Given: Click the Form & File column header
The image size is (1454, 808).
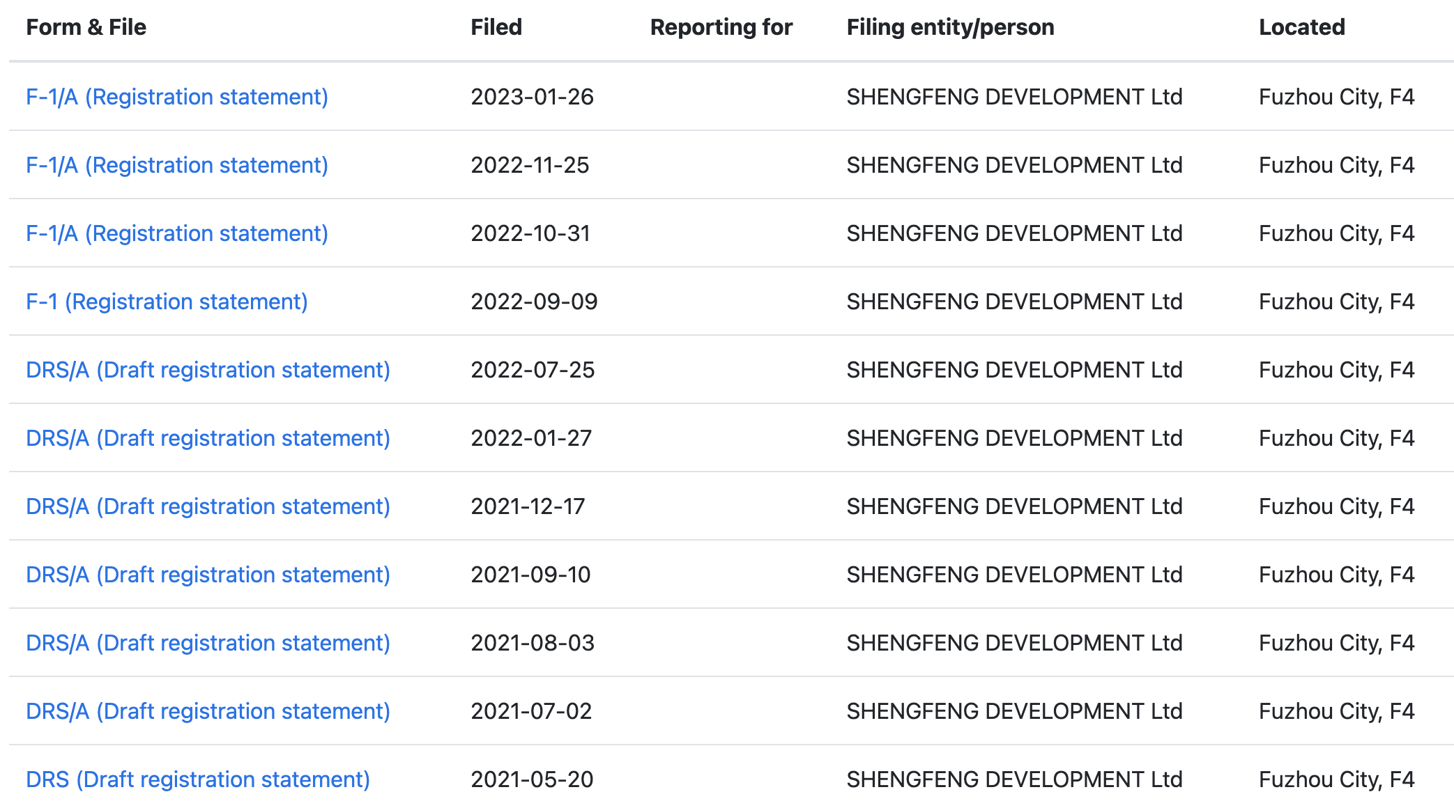Looking at the screenshot, I should click(86, 27).
